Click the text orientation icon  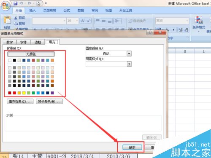(x=117, y=21)
